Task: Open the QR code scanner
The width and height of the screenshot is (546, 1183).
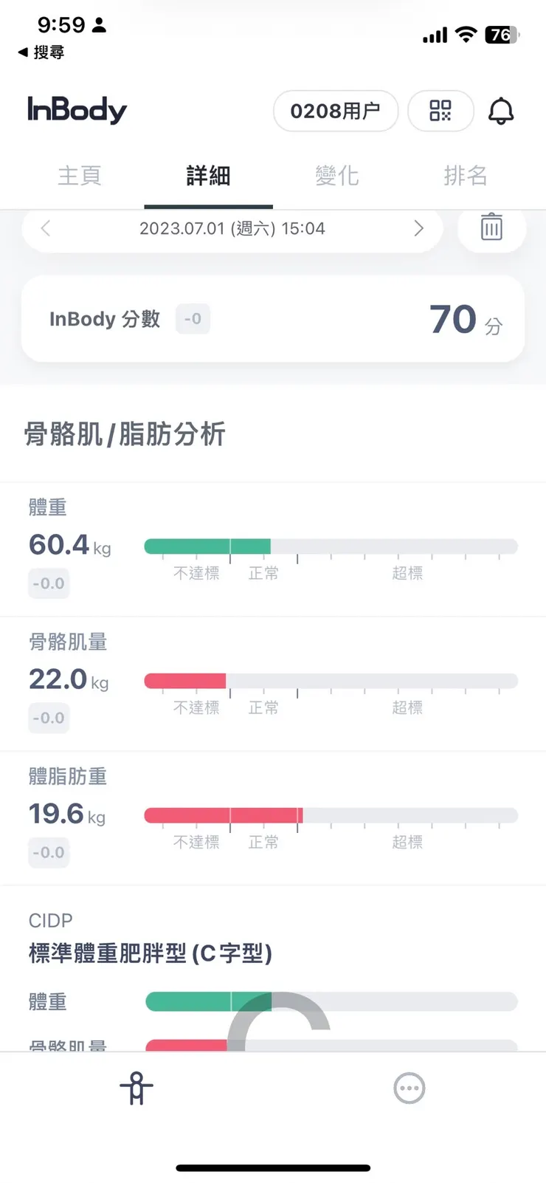Action: (440, 111)
